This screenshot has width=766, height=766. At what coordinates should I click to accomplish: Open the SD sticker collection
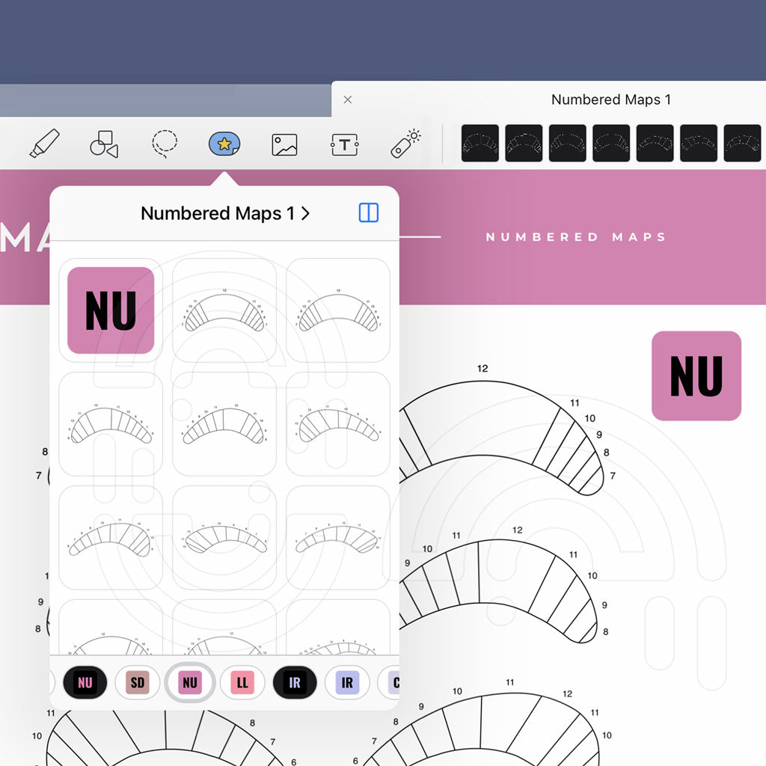[x=137, y=682]
